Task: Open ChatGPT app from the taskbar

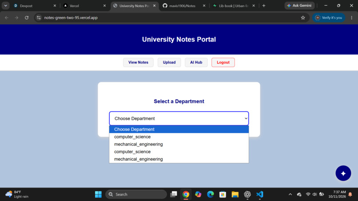Action: click(x=247, y=194)
